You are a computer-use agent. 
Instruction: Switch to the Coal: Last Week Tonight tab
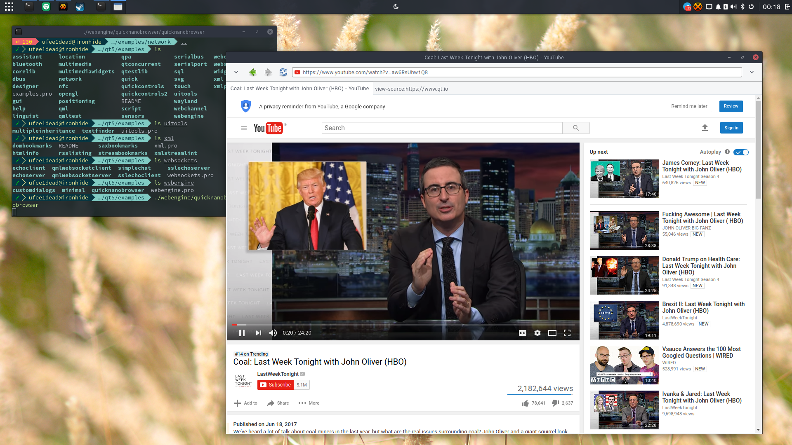(299, 89)
